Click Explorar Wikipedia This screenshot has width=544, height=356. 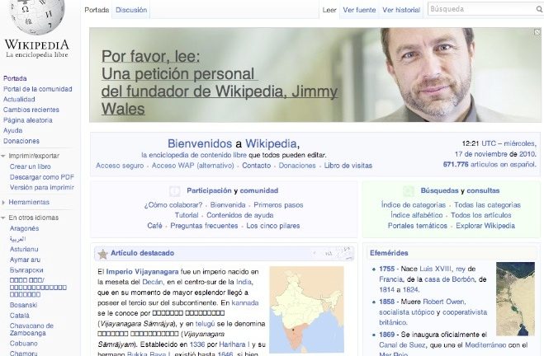pos(485,226)
